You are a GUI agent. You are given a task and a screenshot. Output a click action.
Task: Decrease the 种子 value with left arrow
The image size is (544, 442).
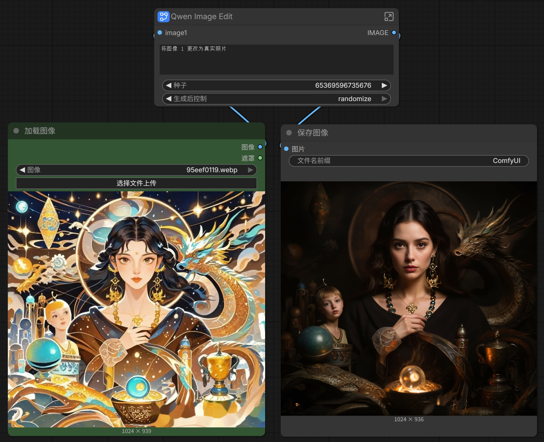pyautogui.click(x=169, y=85)
